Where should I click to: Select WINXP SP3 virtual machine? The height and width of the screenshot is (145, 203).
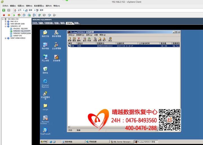click(17, 36)
